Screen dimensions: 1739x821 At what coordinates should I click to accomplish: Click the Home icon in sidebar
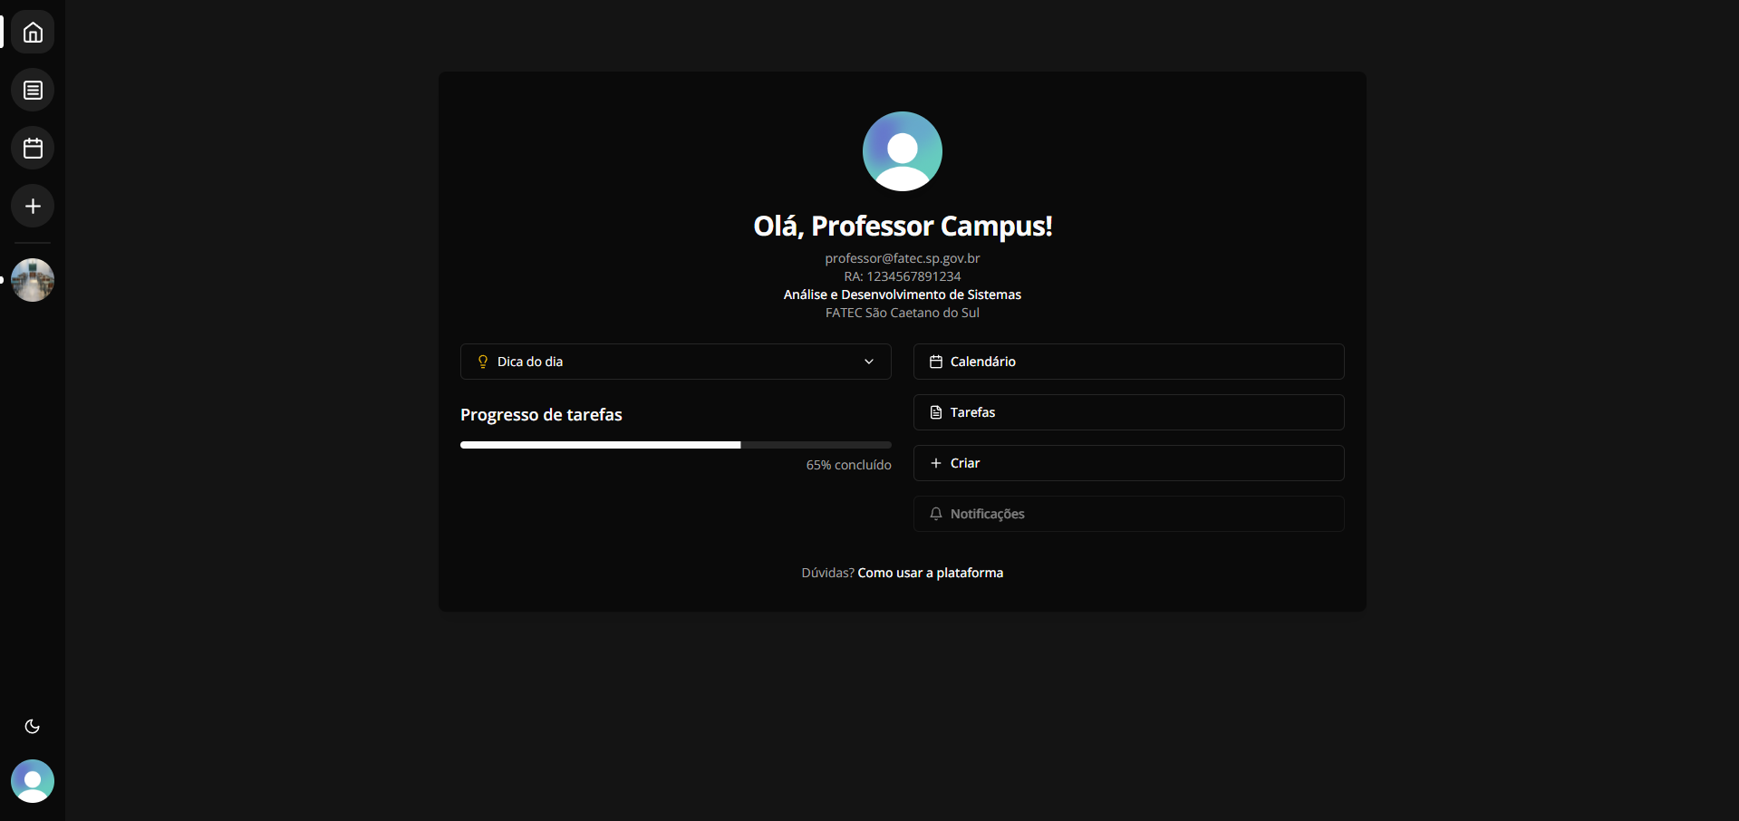point(33,33)
